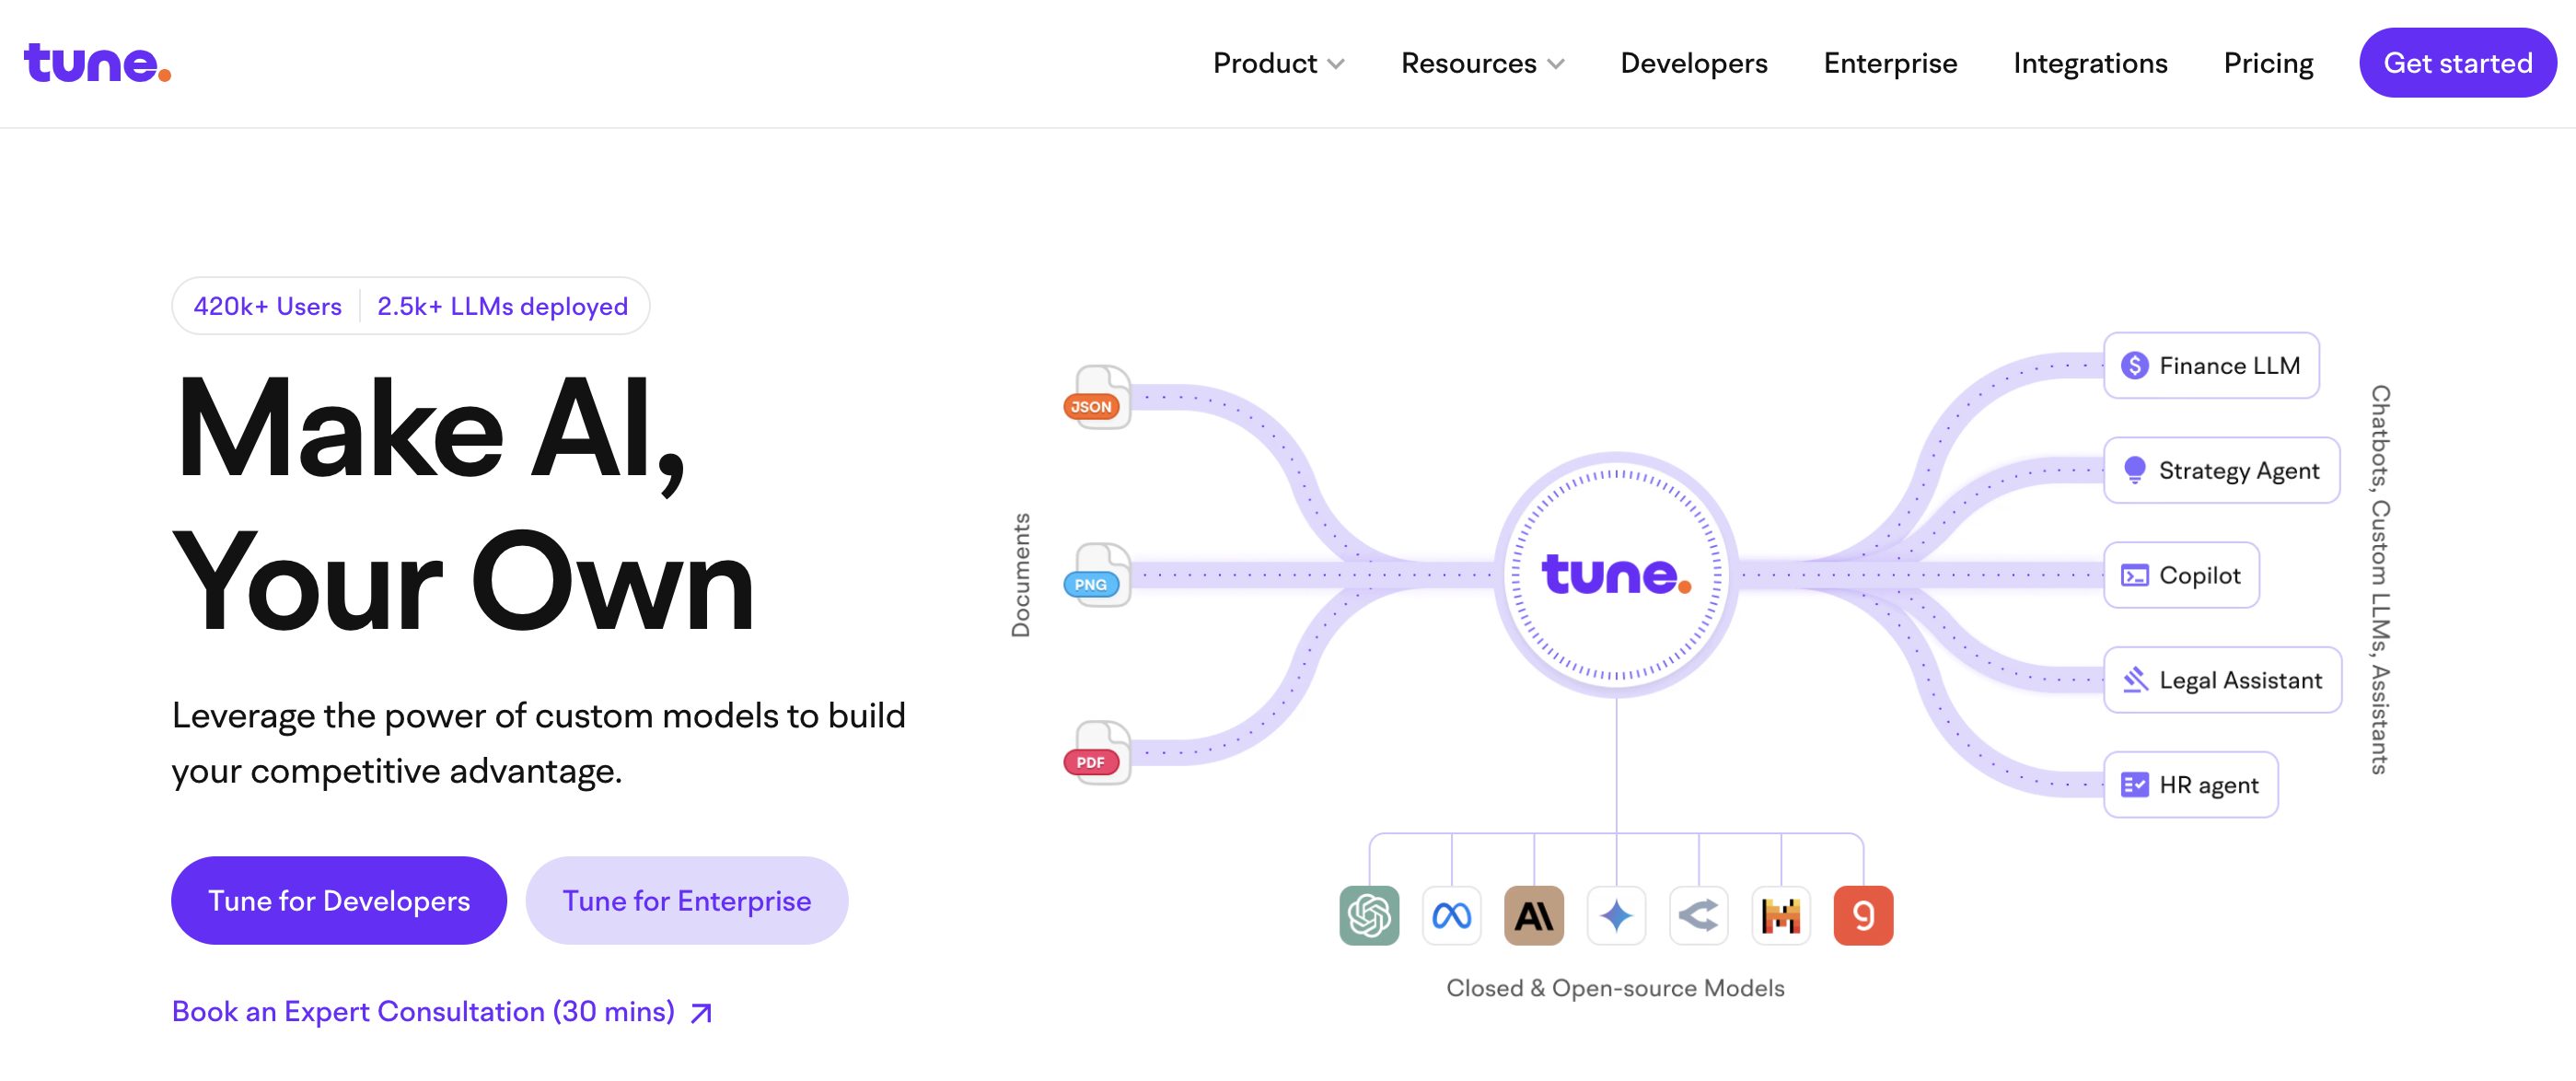Click the Mistral model icon
This screenshot has height=1081, width=2576.
point(1780,914)
